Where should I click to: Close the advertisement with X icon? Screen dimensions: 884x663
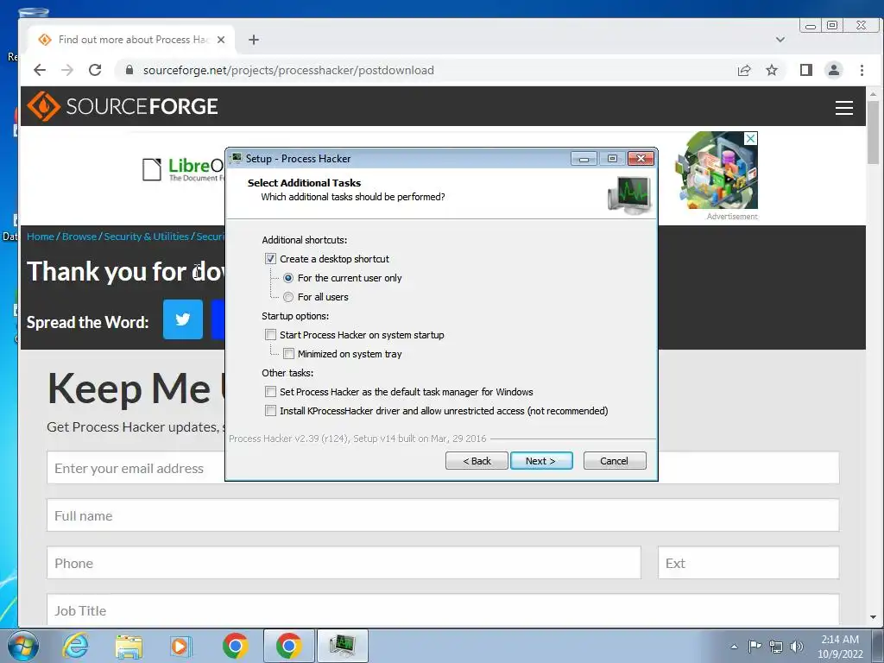(750, 139)
